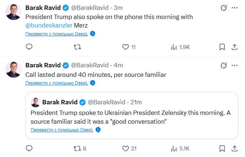The height and width of the screenshot is (157, 245).
Task: Bookmark the Merz phone call tweet
Action: tap(222, 47)
